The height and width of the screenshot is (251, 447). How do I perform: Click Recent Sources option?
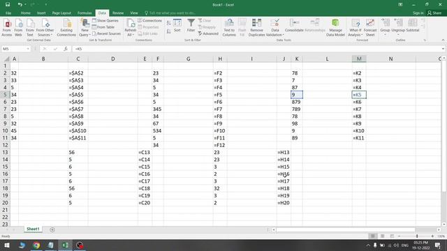106,33
